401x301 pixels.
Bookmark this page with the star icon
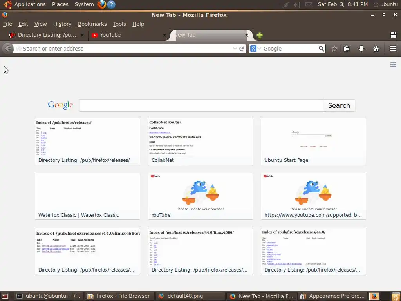[334, 49]
